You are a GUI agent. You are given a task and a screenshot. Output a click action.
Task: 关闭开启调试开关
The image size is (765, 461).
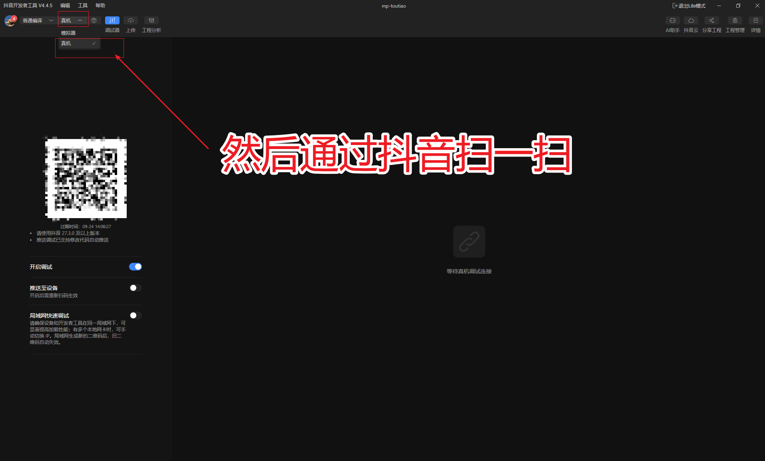pos(135,266)
